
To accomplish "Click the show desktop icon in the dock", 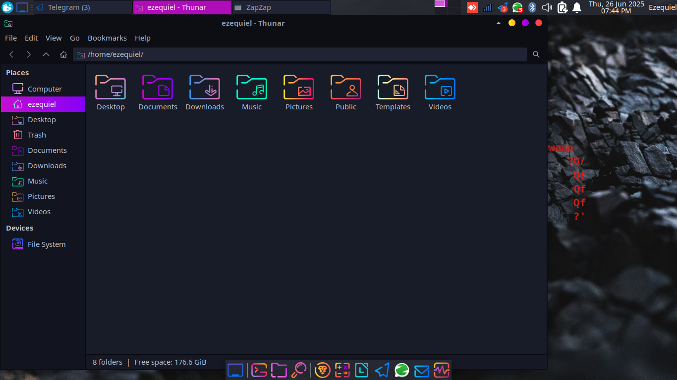I will 235,370.
